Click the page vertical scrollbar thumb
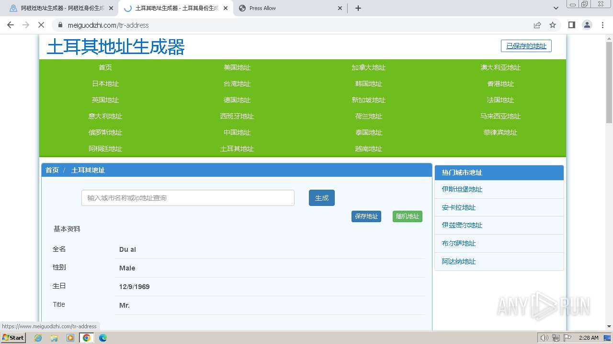 click(x=609, y=82)
